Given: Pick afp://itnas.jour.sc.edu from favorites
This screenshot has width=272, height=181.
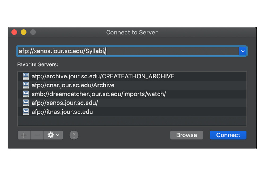Looking at the screenshot, I should tap(62, 111).
